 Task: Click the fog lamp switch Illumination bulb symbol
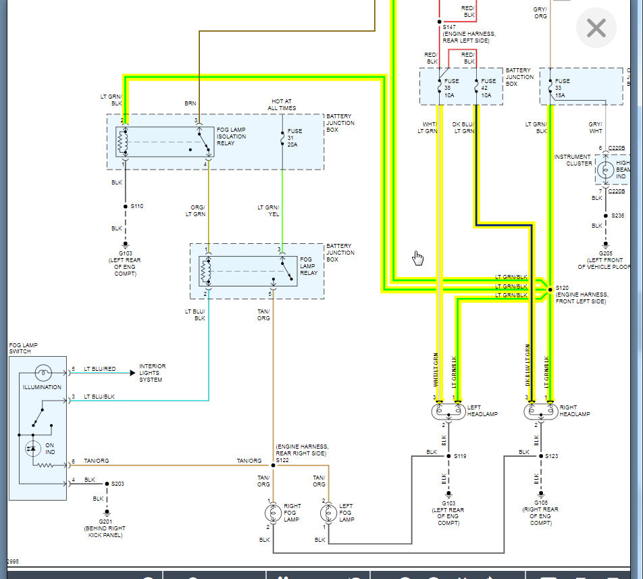click(x=43, y=373)
